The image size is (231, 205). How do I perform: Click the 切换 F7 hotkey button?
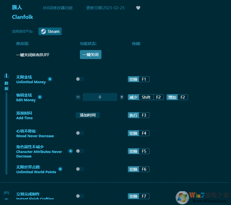click(138, 196)
